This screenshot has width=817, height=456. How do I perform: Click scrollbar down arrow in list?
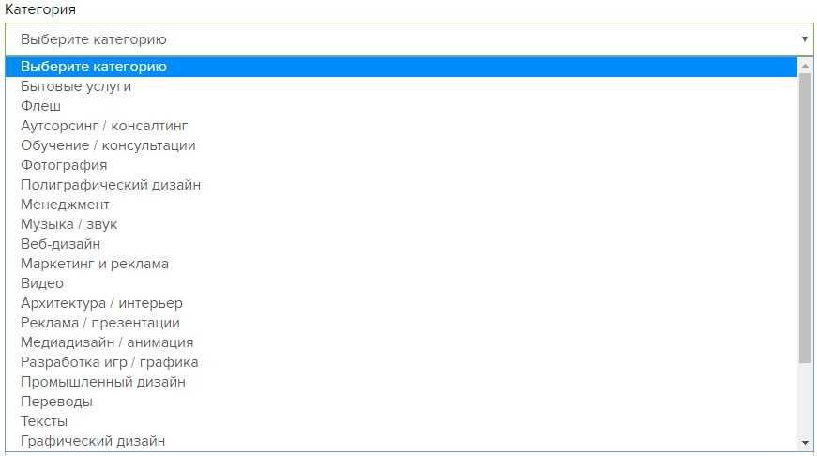[805, 442]
